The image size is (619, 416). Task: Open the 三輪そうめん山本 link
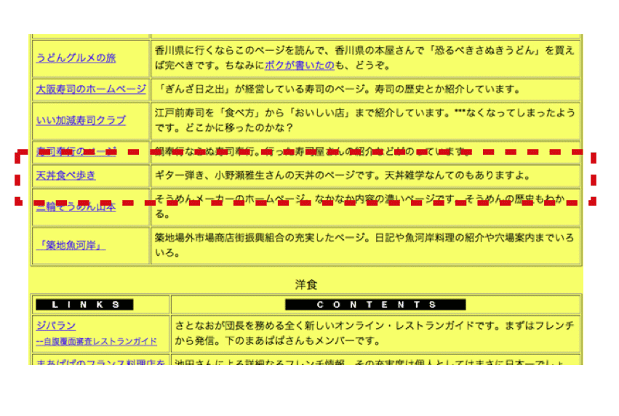pyautogui.click(x=76, y=207)
